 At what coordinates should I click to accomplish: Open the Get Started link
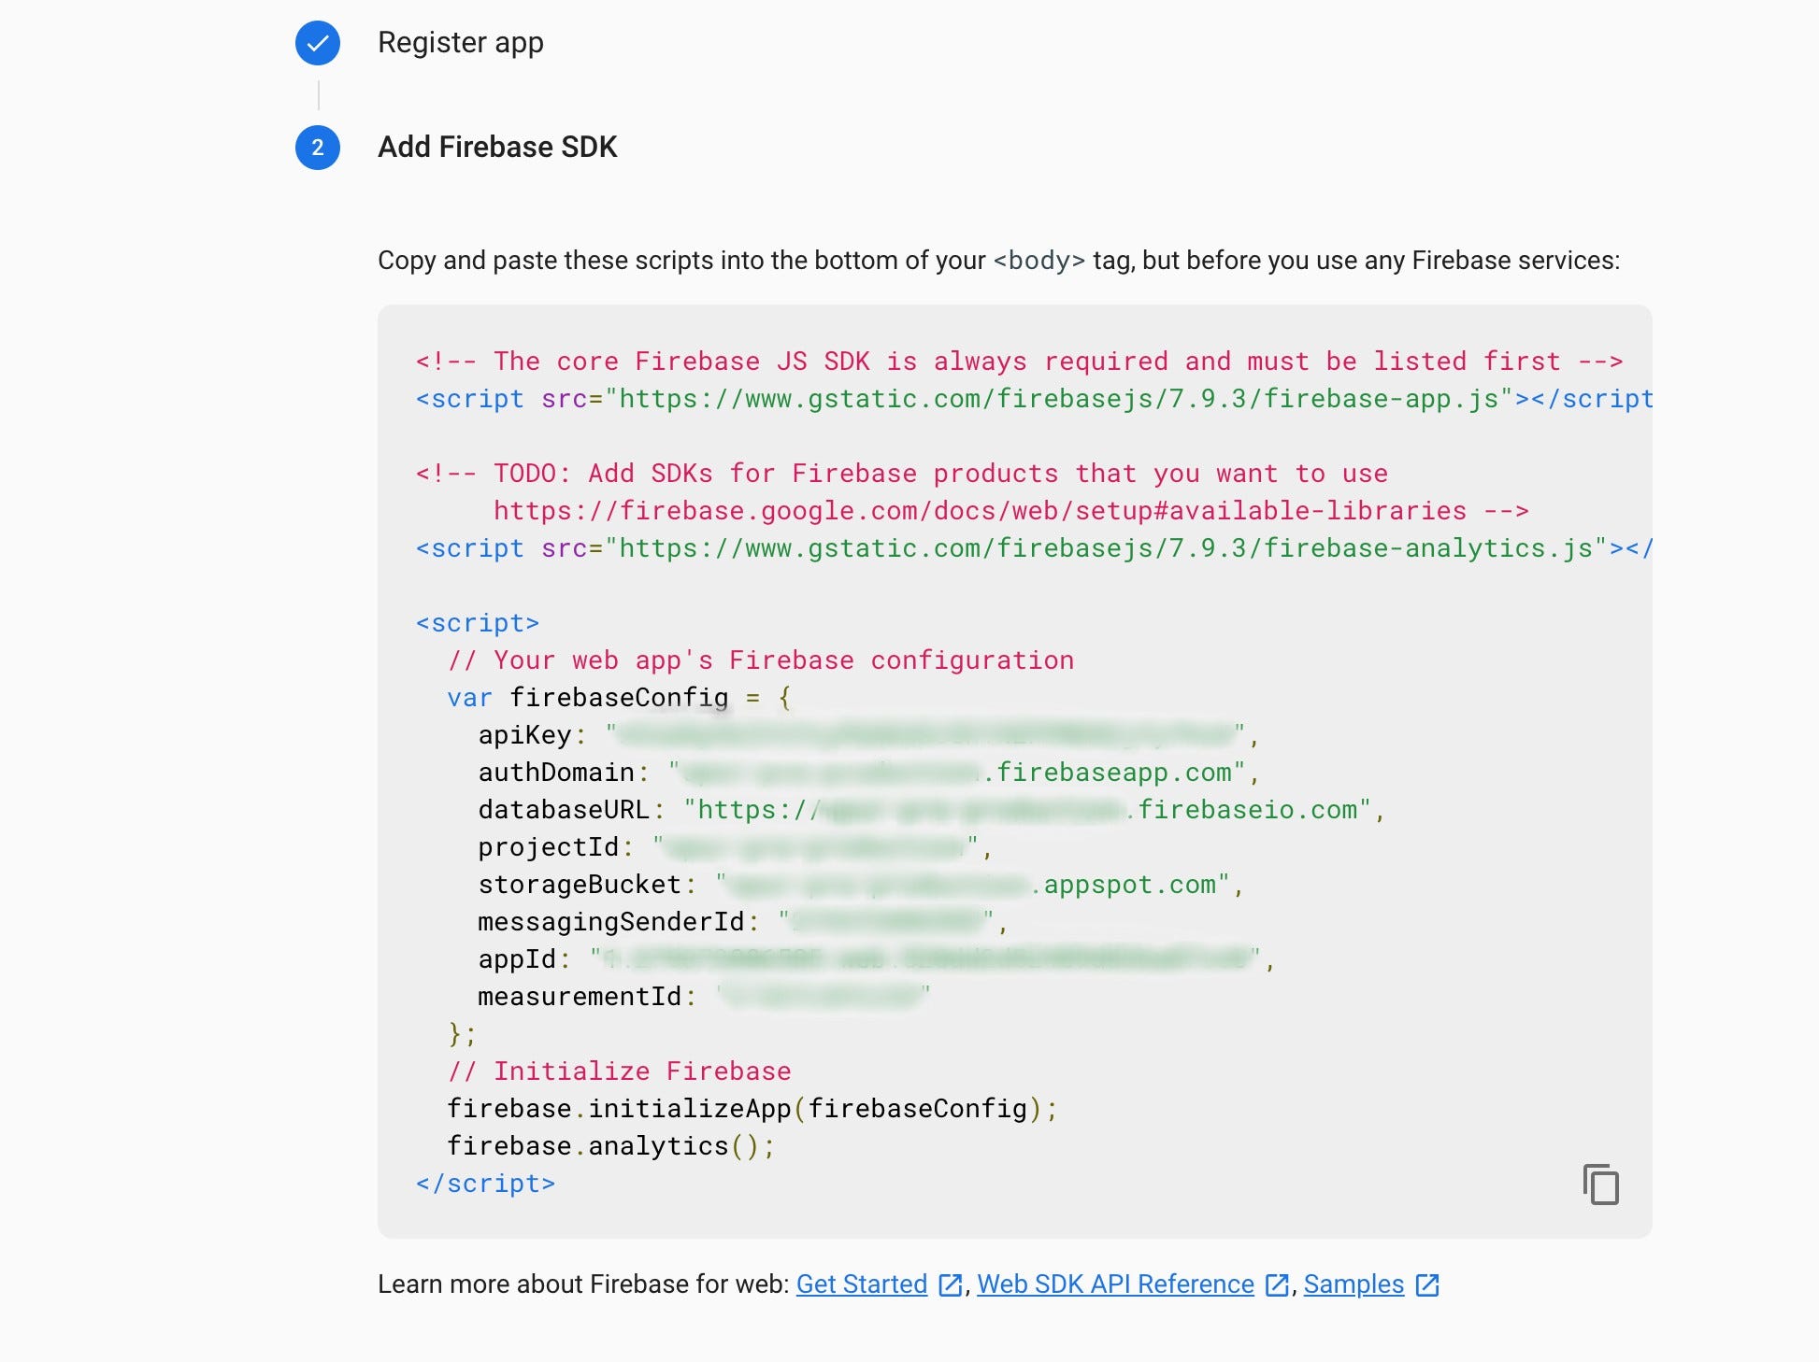pos(862,1284)
